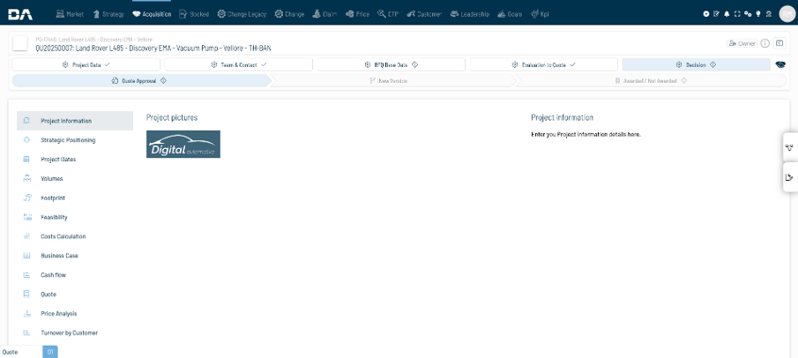The width and height of the screenshot is (798, 358).
Task: Open the Project Data stage
Action: (x=86, y=64)
